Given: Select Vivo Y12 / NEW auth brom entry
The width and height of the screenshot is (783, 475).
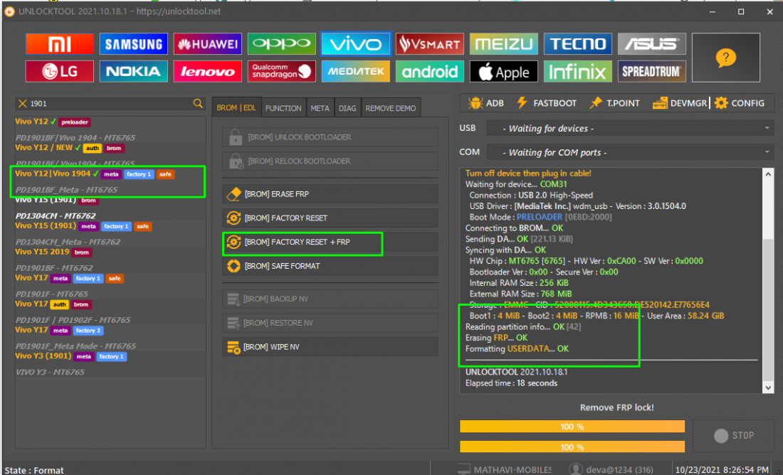Looking at the screenshot, I should 110,156.
